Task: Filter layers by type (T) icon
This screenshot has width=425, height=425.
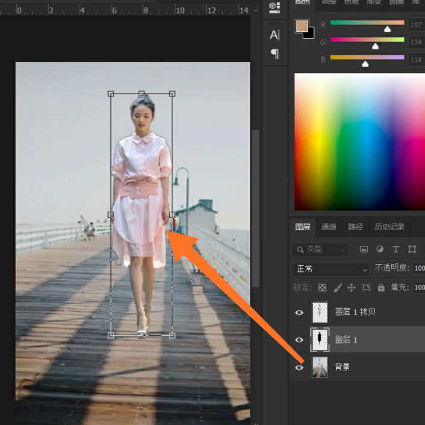Action: pos(395,249)
